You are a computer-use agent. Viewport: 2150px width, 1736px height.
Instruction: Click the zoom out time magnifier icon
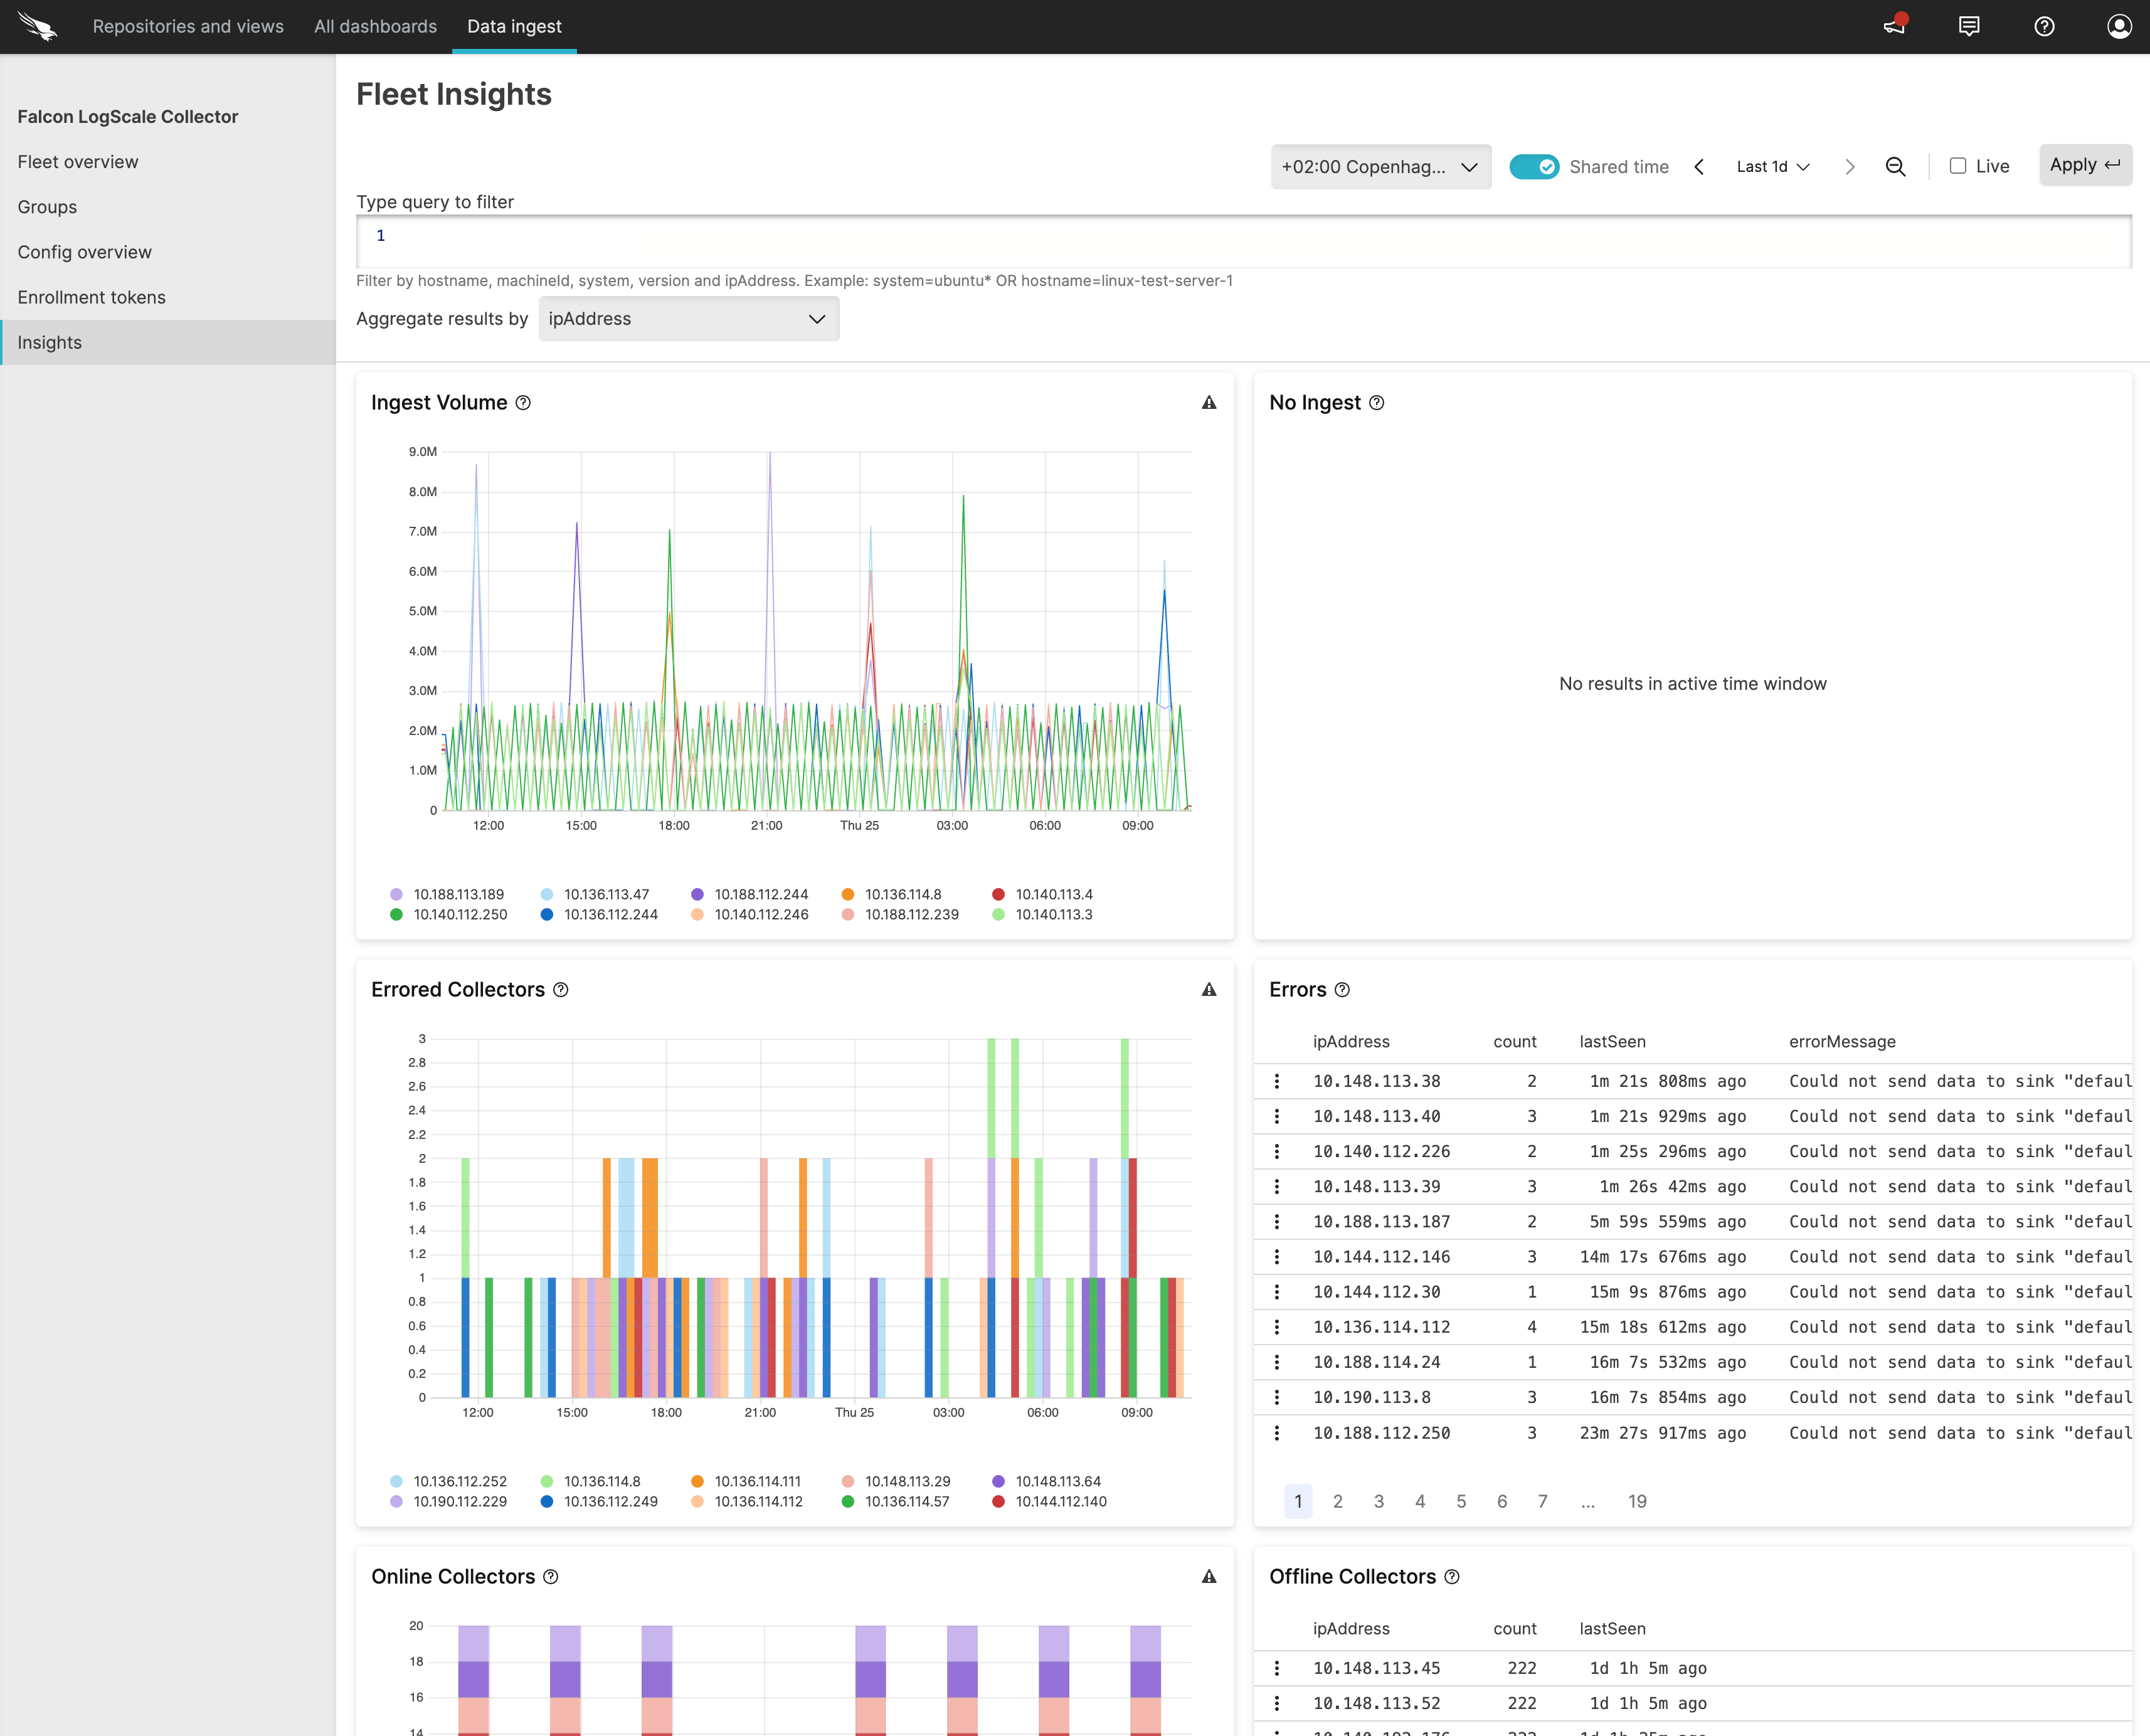coord(1895,167)
